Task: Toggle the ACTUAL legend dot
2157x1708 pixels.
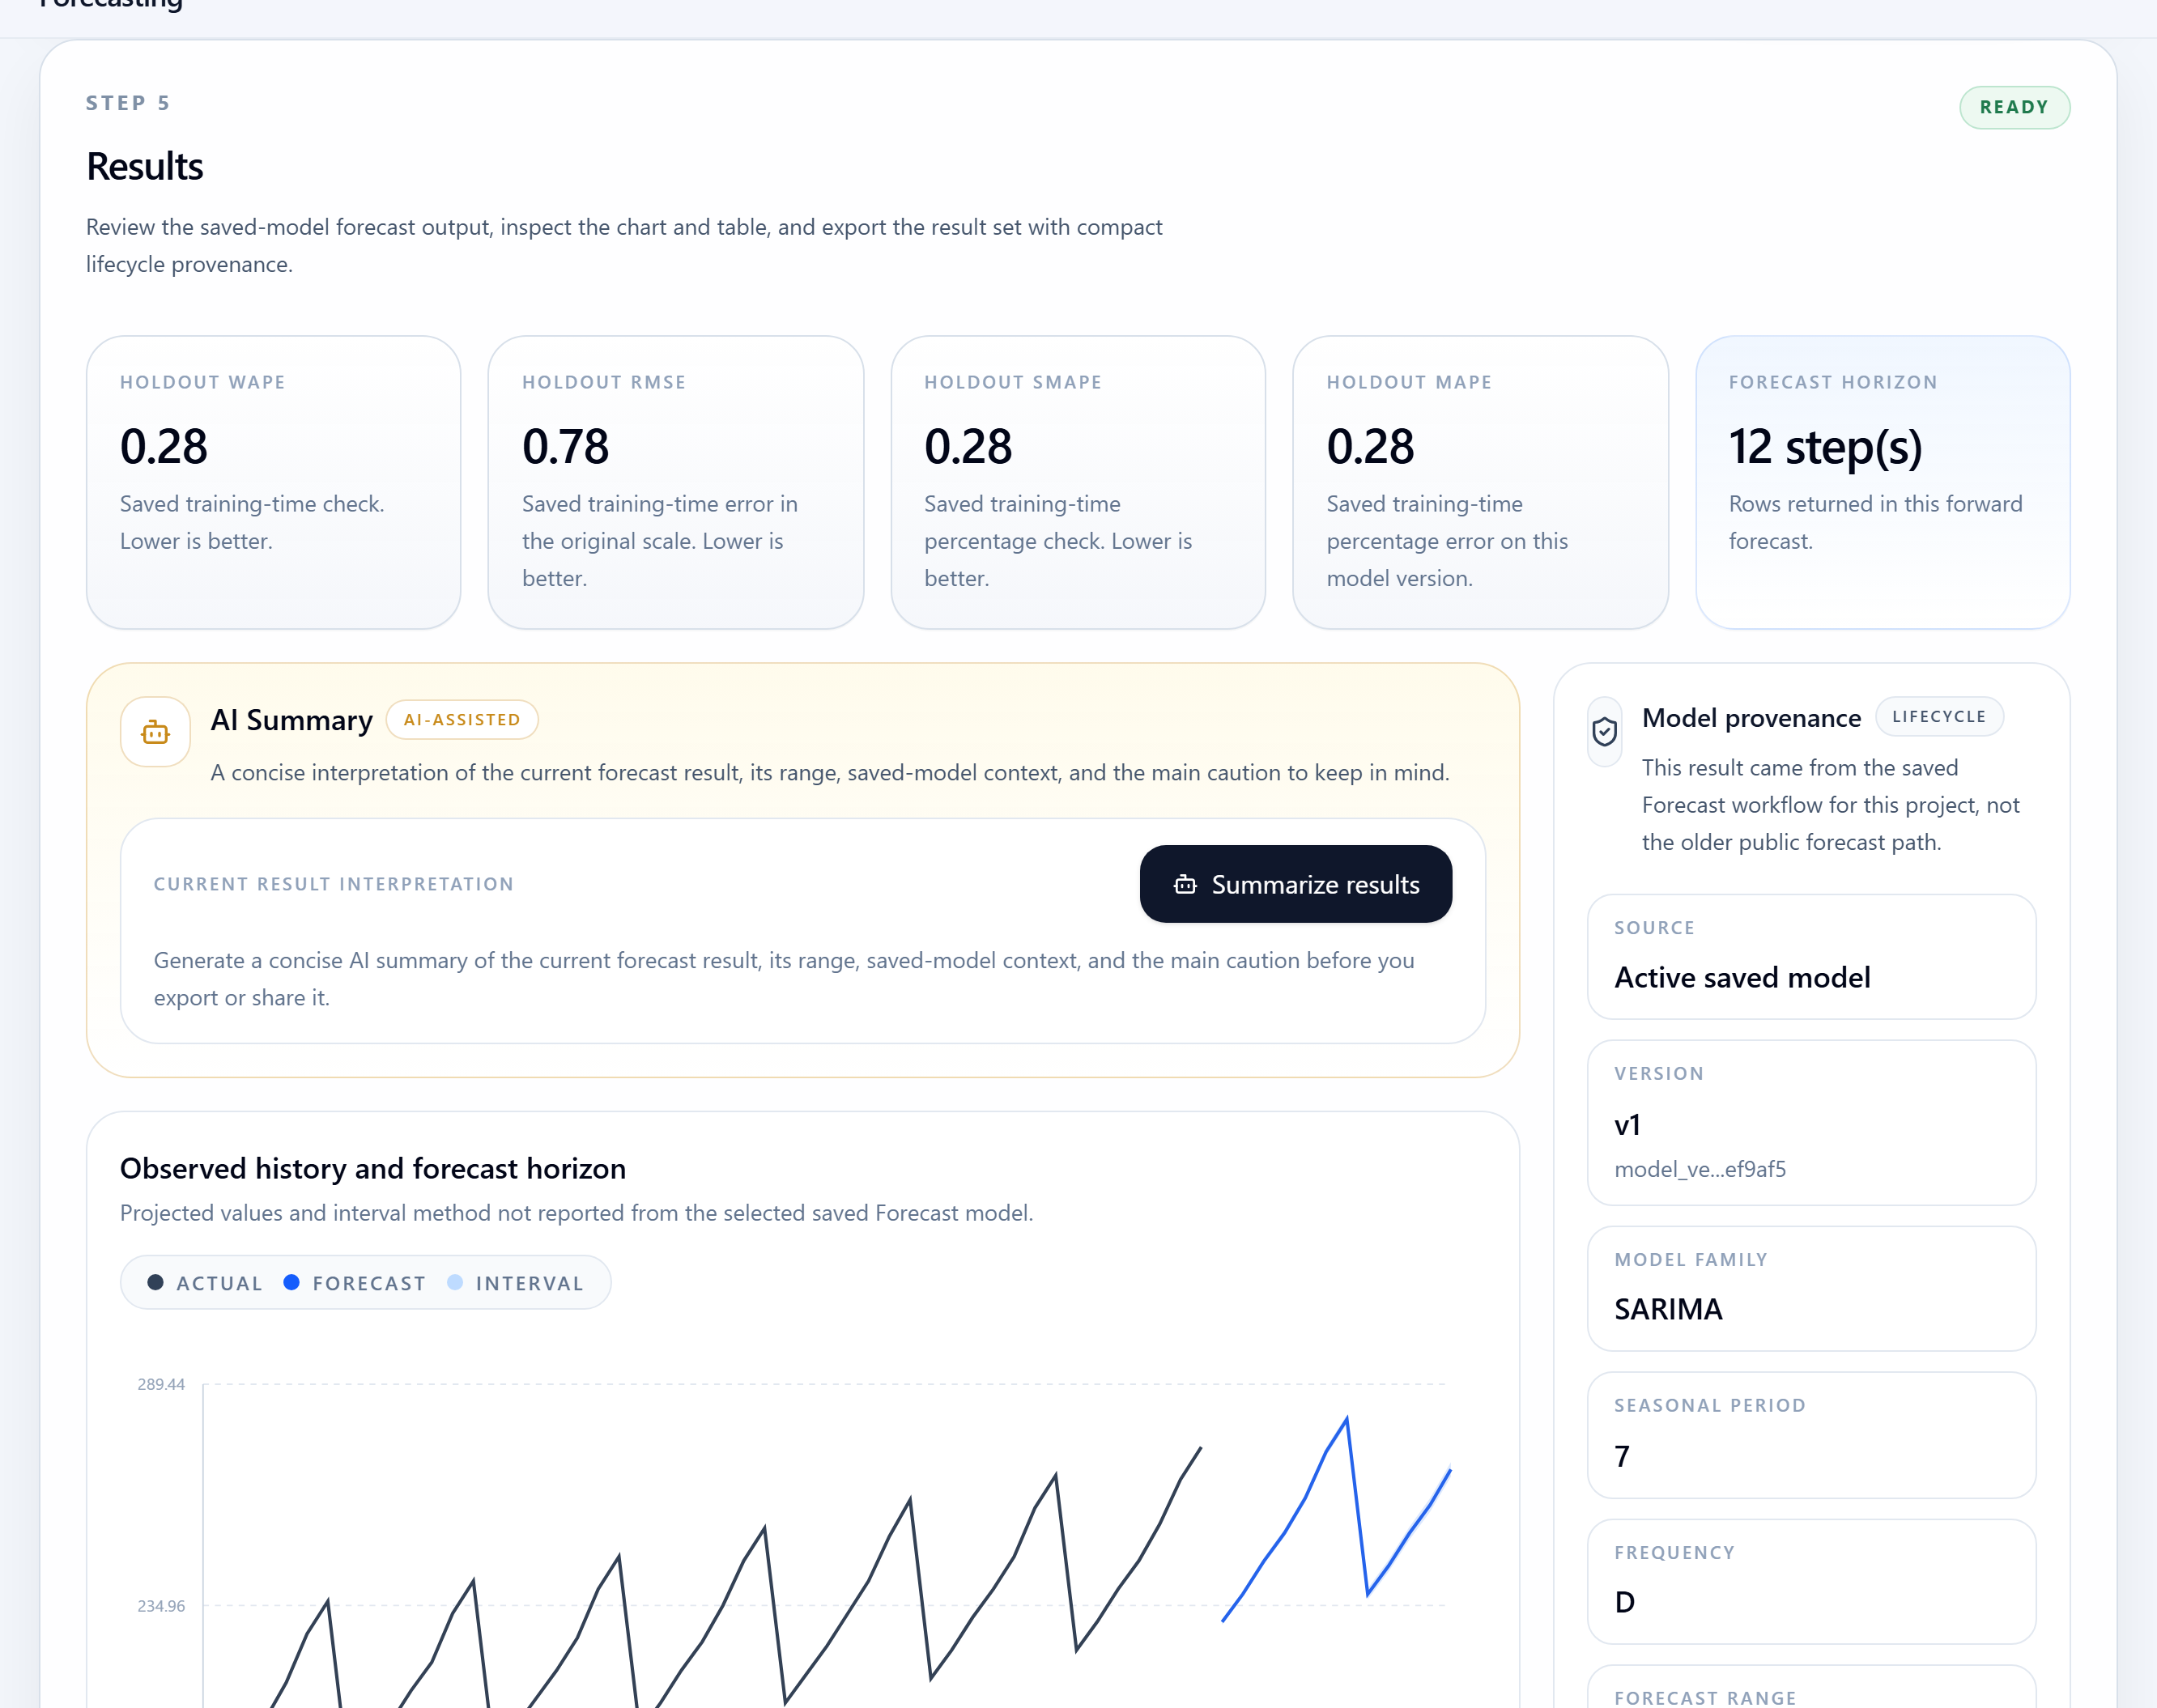Action: [x=155, y=1282]
